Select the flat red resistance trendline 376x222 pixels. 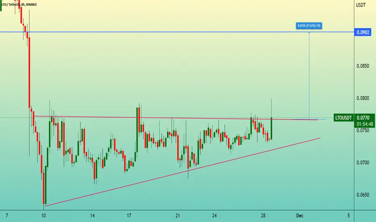pyautogui.click(x=176, y=118)
